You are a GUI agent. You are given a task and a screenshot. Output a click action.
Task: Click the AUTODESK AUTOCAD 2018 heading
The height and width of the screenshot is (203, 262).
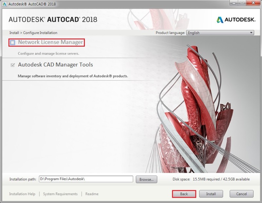point(53,20)
